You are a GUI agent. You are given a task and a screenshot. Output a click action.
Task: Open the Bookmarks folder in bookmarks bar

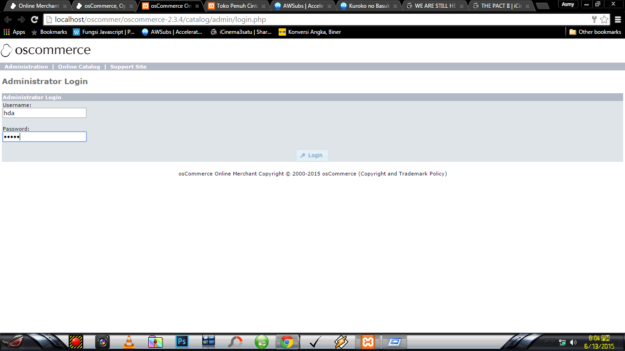pos(49,32)
